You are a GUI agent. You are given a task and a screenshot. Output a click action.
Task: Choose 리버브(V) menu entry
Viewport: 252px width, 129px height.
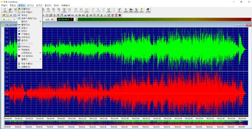pyautogui.click(x=30, y=47)
